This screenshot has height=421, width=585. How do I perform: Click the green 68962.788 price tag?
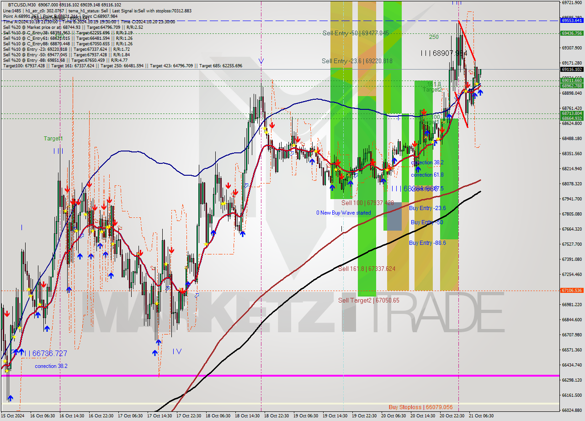point(572,86)
